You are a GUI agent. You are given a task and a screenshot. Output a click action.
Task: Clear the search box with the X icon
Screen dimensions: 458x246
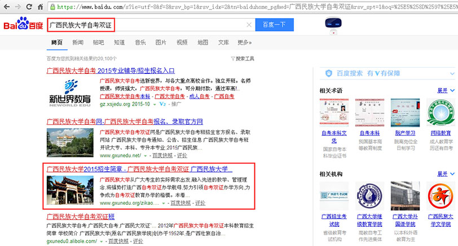click(249, 25)
